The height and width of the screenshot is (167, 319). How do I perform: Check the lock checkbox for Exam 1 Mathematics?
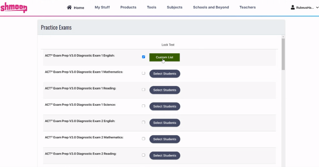[x=143, y=73]
